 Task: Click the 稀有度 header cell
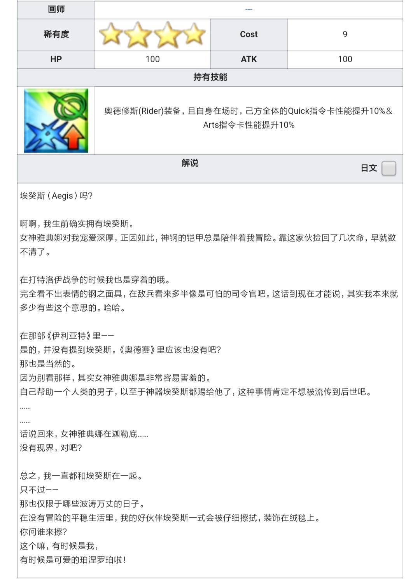[56, 35]
